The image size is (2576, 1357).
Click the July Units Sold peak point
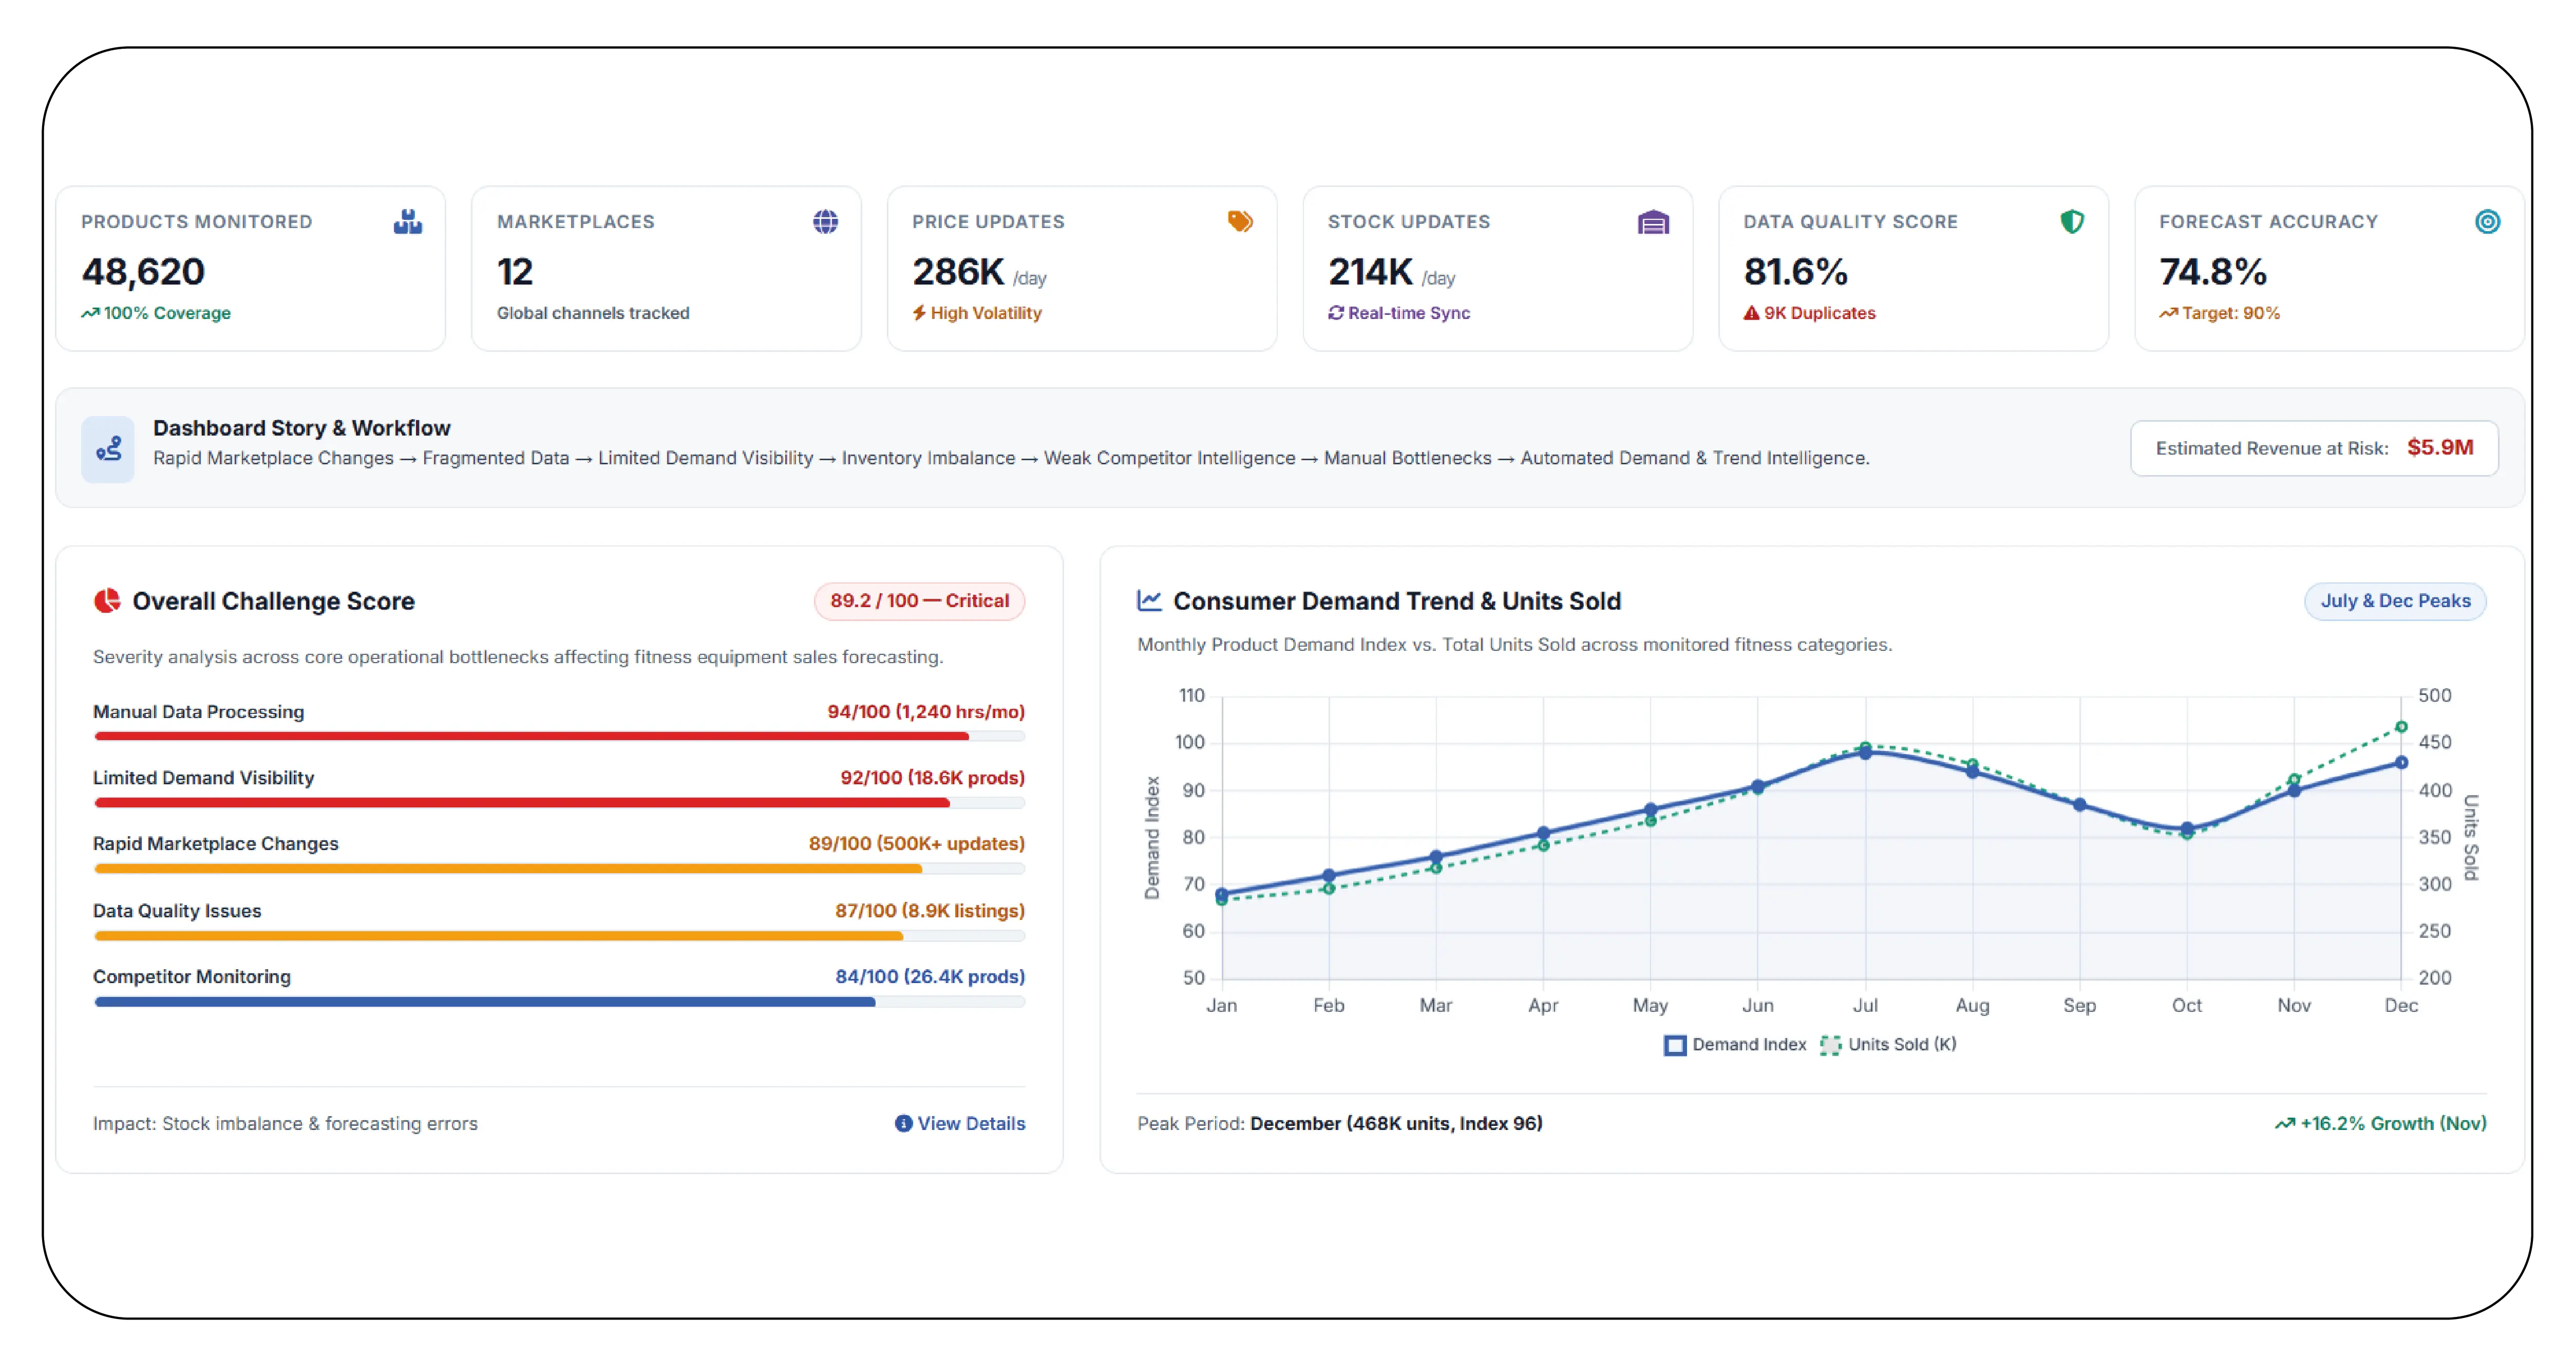tap(1865, 746)
